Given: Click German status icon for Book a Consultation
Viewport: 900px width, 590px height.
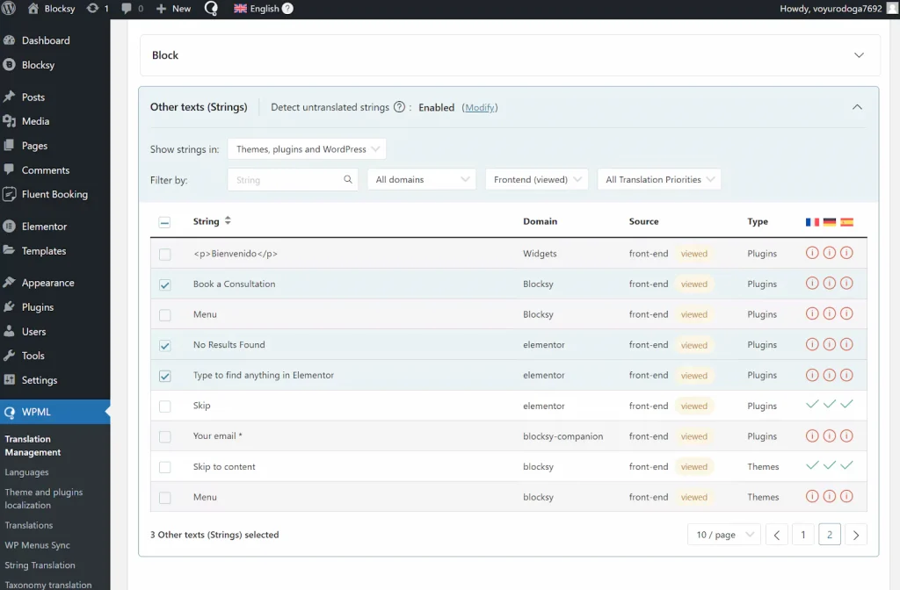Looking at the screenshot, I should [830, 284].
